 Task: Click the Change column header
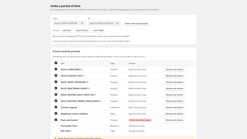(132, 63)
